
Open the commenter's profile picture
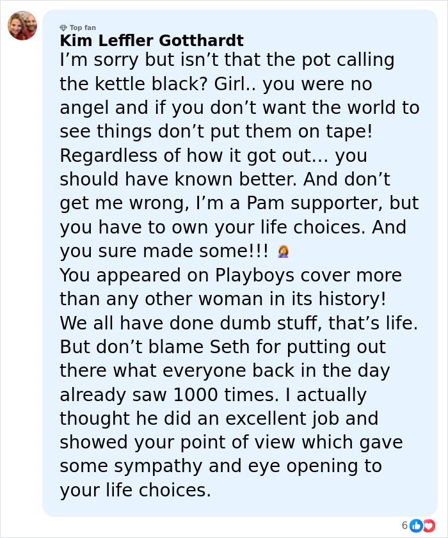tap(22, 26)
